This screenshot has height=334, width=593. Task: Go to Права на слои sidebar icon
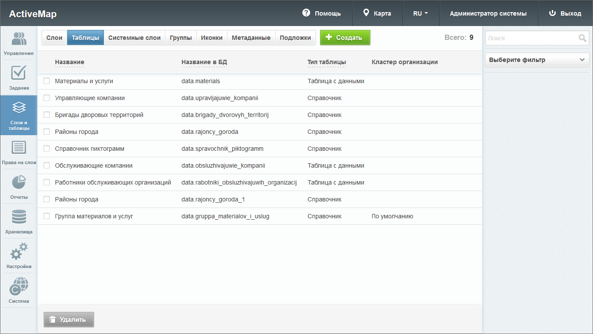tap(19, 148)
